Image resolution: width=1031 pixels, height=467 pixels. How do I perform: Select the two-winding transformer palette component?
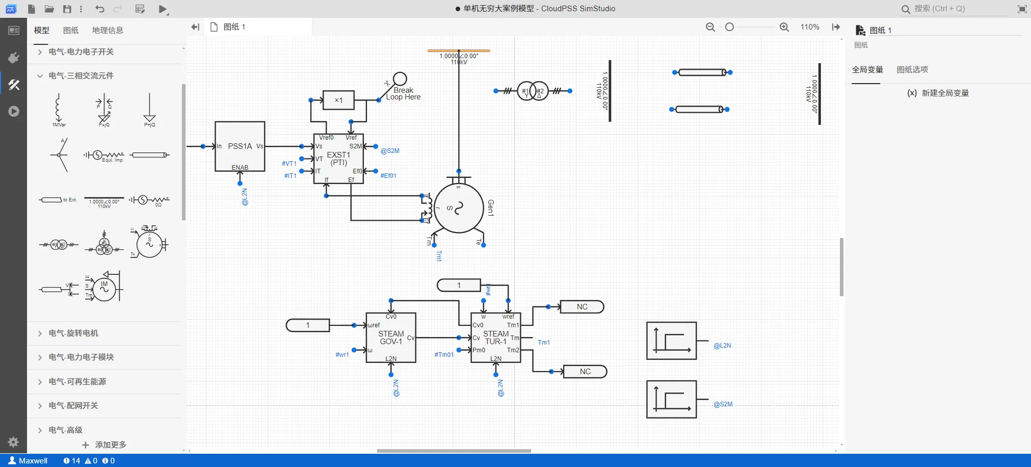(x=59, y=245)
